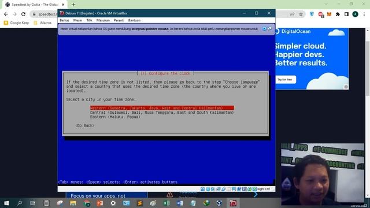Open the Windows Start menu
Viewport: 370px width, 208px height.
[x=6, y=203]
